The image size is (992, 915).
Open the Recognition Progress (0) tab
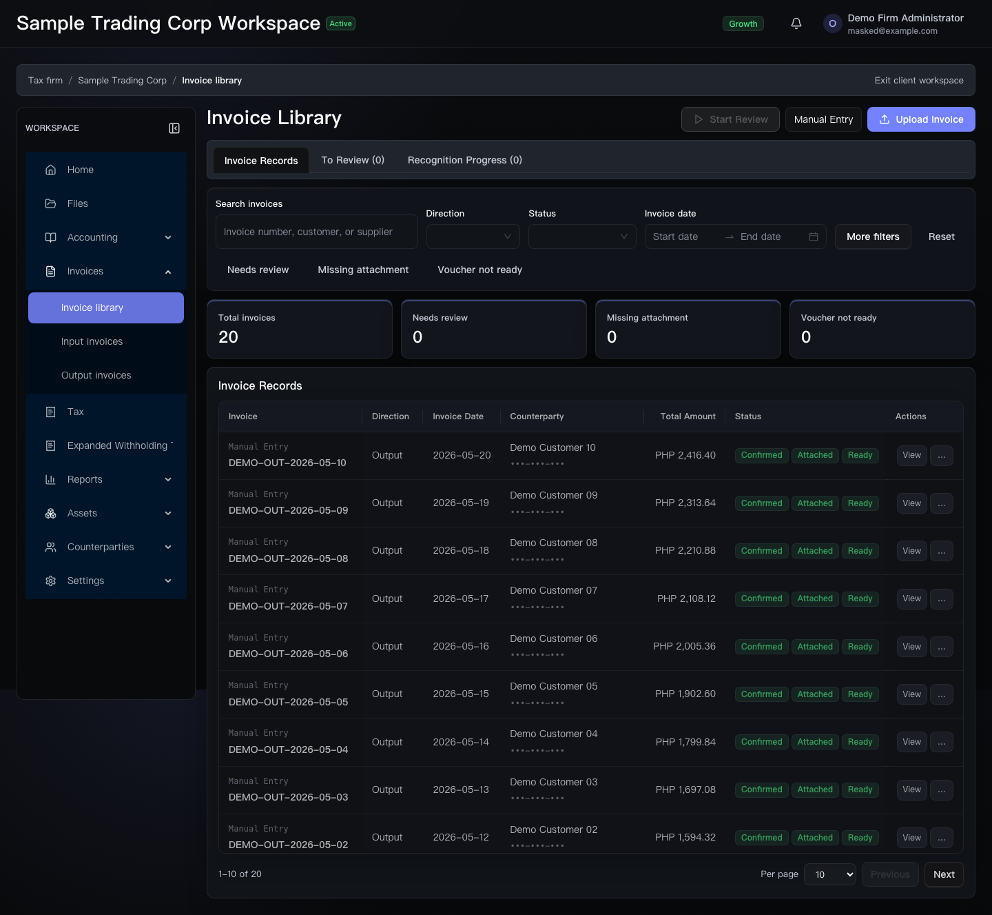click(465, 160)
